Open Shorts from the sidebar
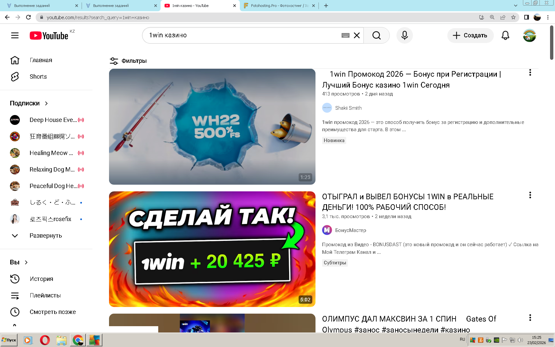Screen dimensions: 555x347 [38, 77]
